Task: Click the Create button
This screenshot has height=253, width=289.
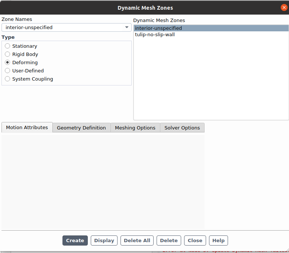Action: click(75, 240)
